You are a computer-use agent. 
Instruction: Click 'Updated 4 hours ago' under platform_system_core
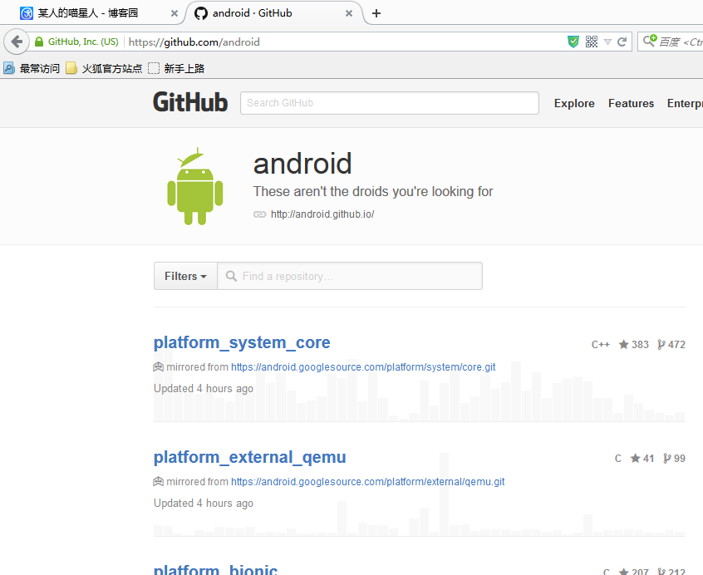pyautogui.click(x=204, y=389)
